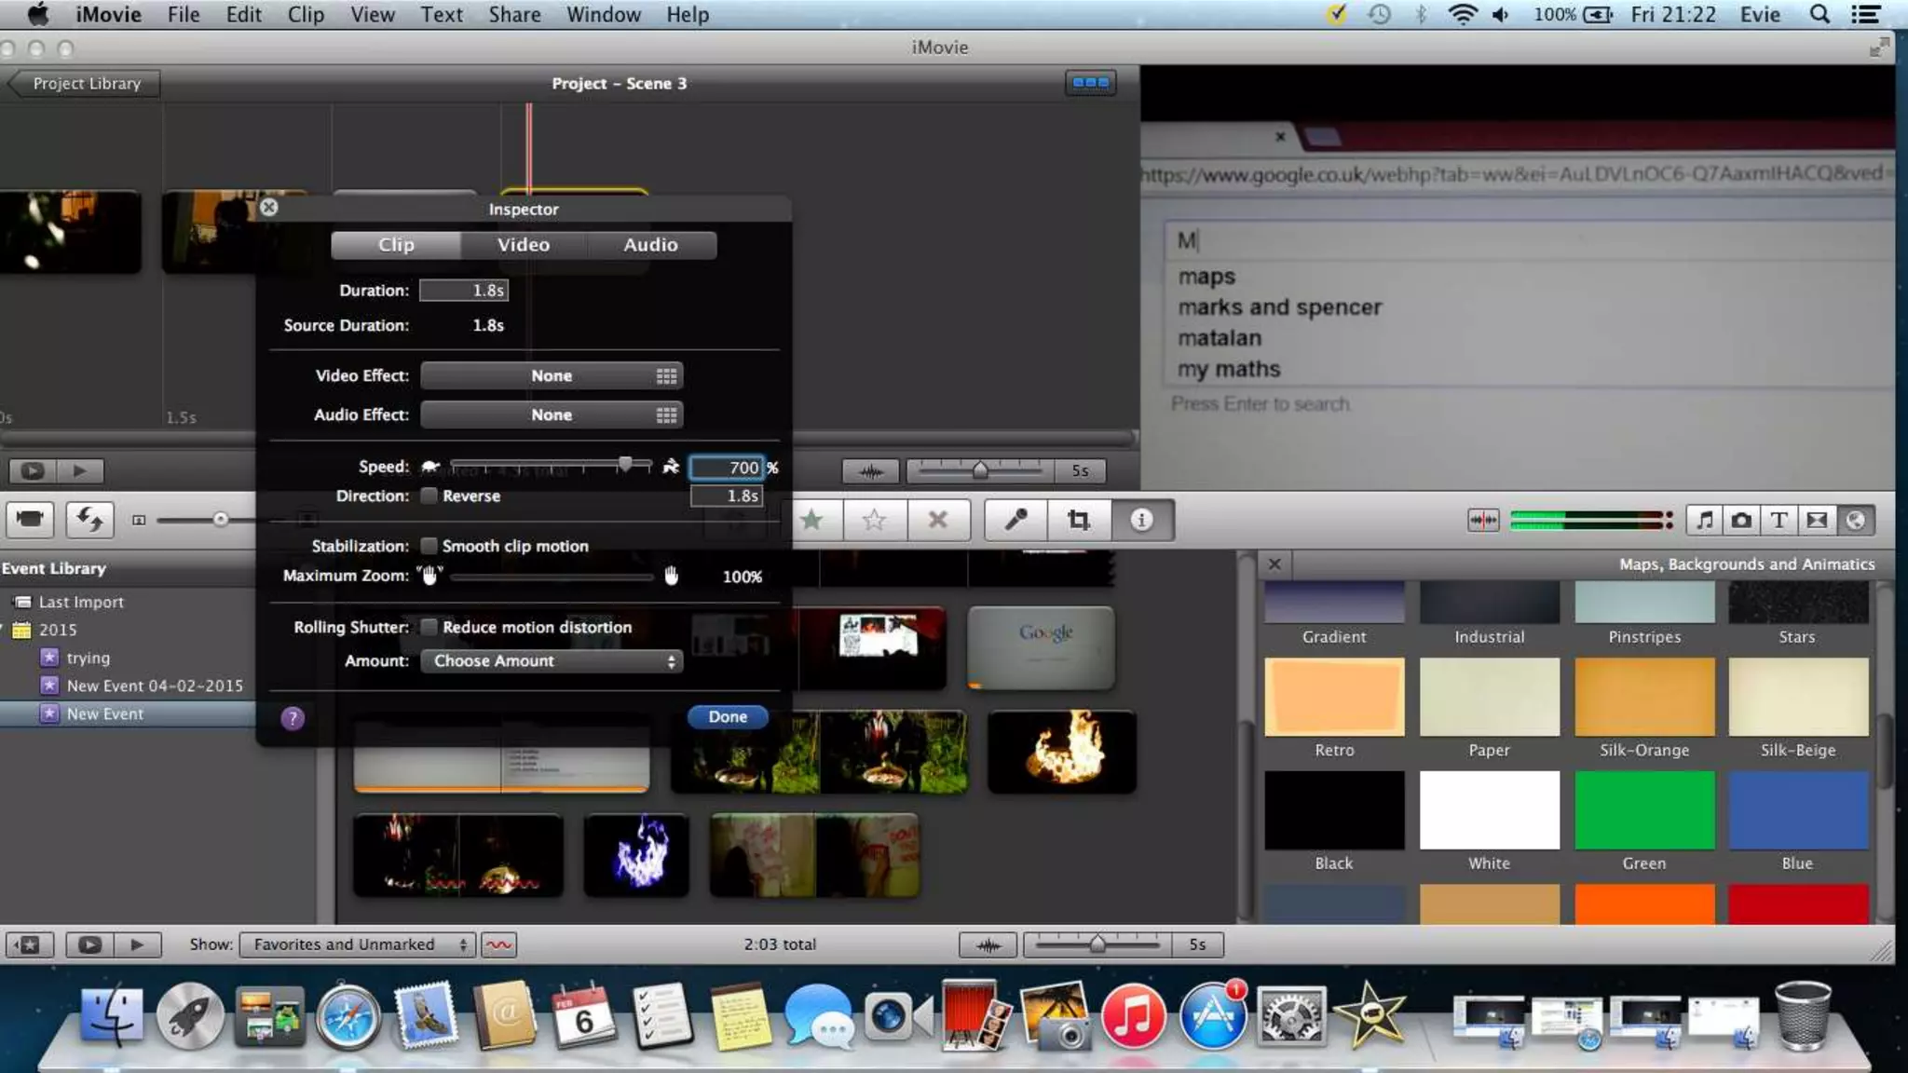Switch to Video tab in Inspector
The image size is (1908, 1073).
point(524,245)
